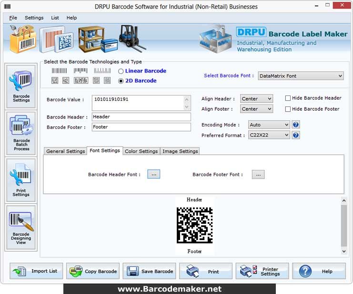Click the Copy Barcode button label
This screenshot has height=294, width=353.
click(101, 272)
